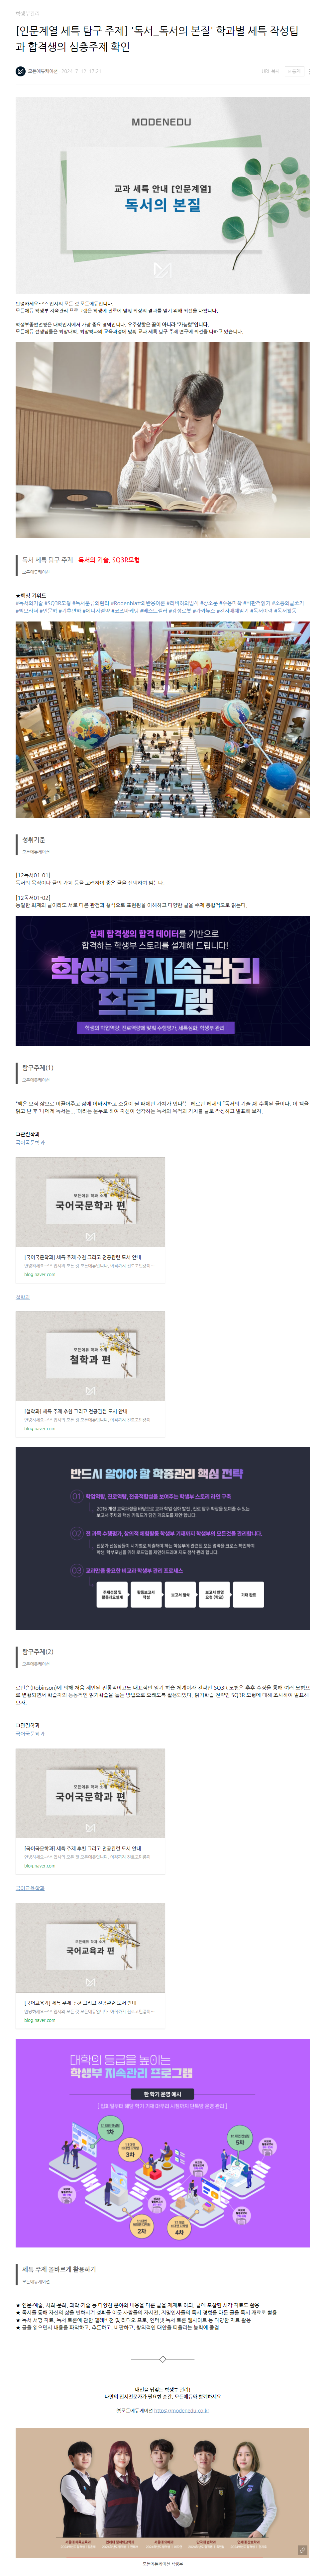This screenshot has width=325, height=2576.
Task: Click the 학생부 지속관리 프로그램 dark banner
Action: click(x=162, y=980)
